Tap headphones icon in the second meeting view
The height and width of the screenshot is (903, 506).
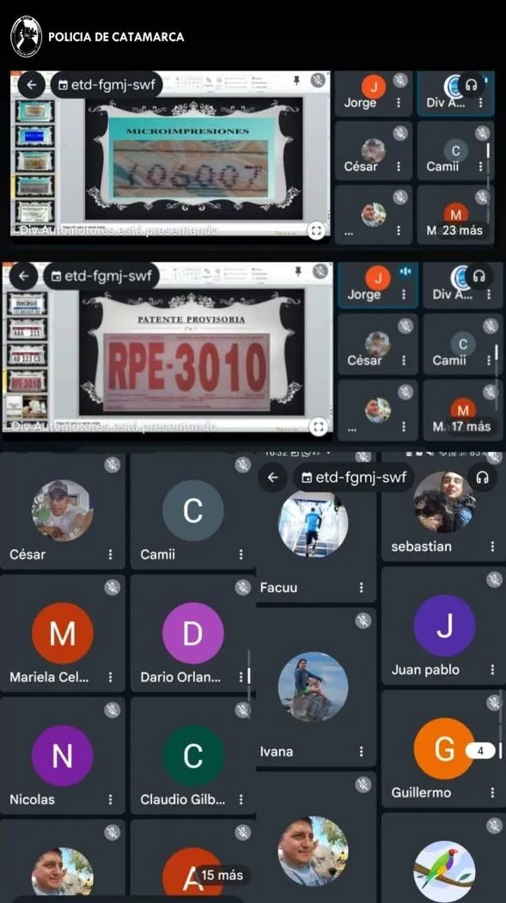479,277
